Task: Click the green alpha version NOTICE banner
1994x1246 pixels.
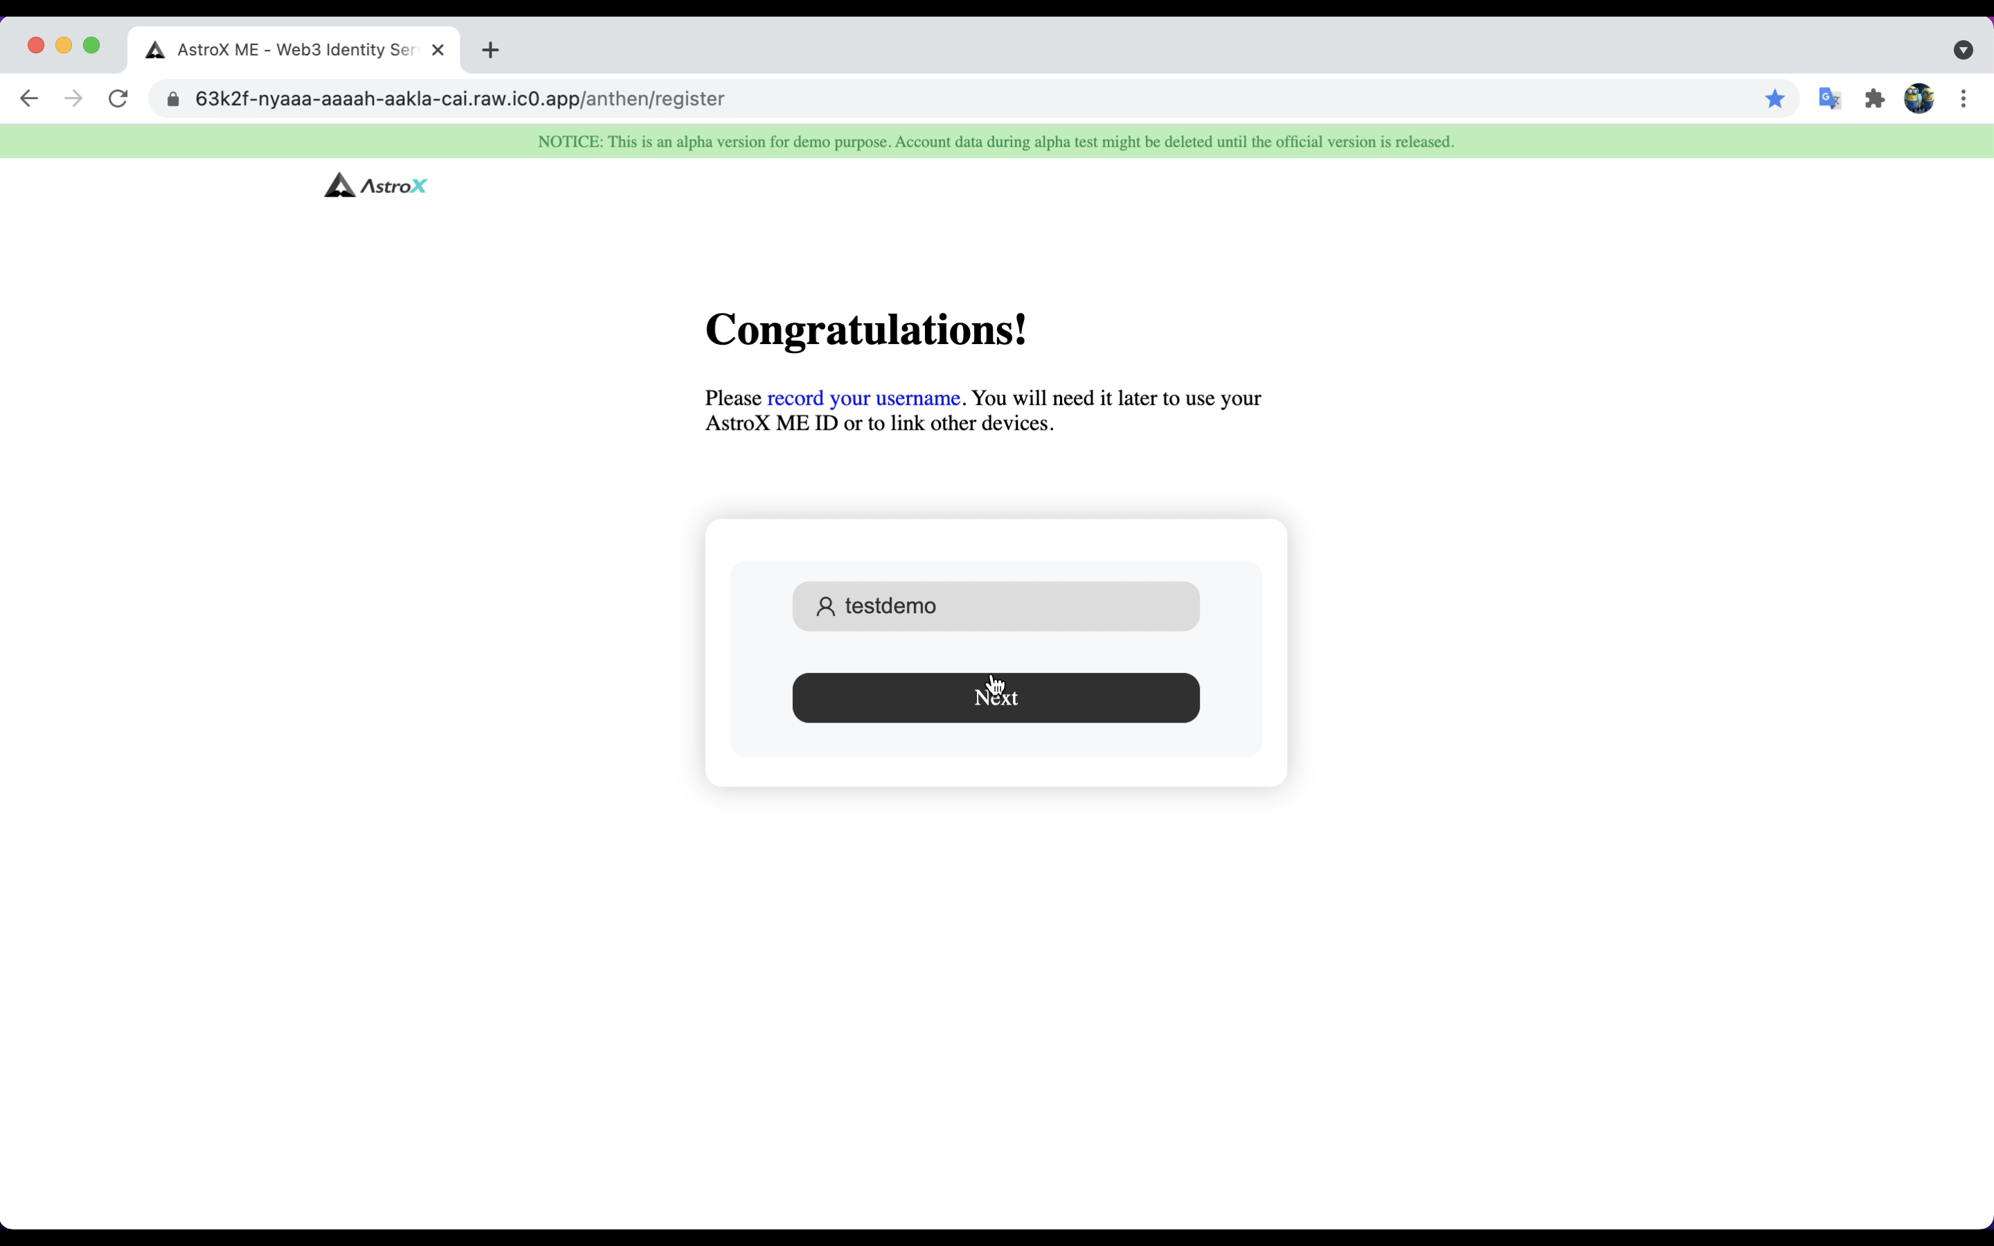Action: [x=997, y=142]
